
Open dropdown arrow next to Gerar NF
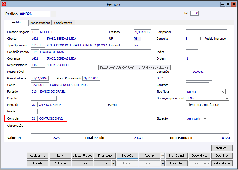click(x=163, y=163)
